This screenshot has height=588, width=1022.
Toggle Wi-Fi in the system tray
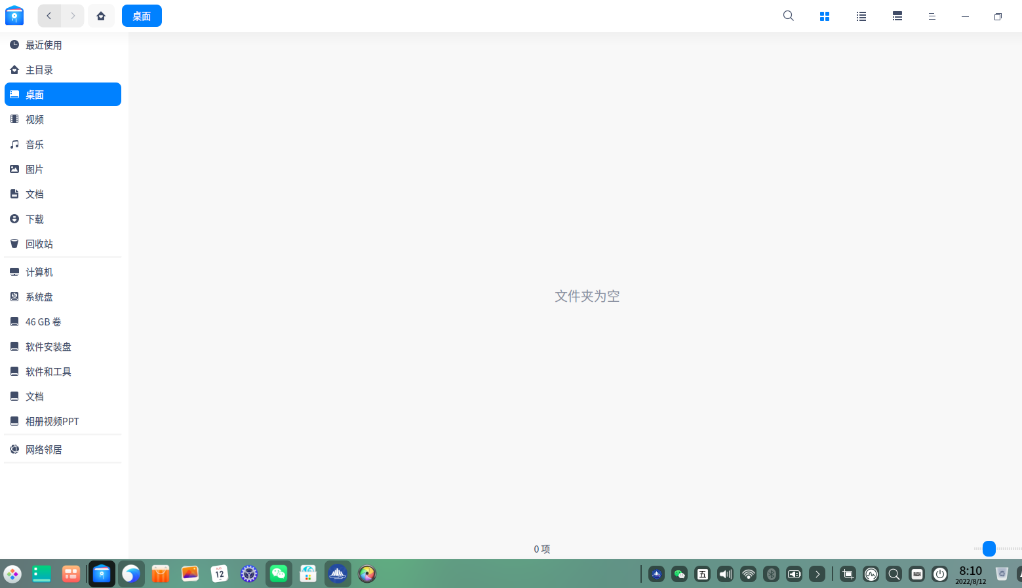(748, 574)
